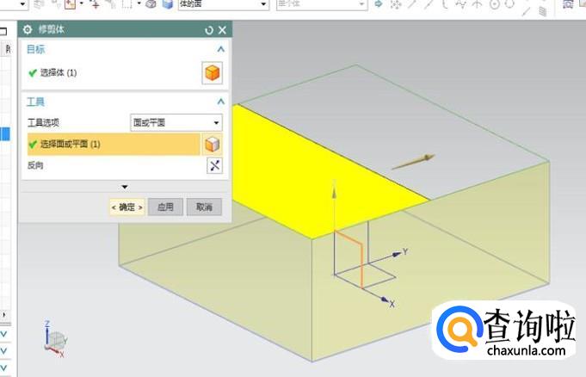Expand more options with black down arrow
The width and height of the screenshot is (586, 377).
[x=125, y=187]
